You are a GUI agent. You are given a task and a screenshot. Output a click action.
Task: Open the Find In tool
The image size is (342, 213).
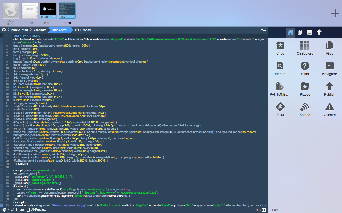[x=280, y=69]
